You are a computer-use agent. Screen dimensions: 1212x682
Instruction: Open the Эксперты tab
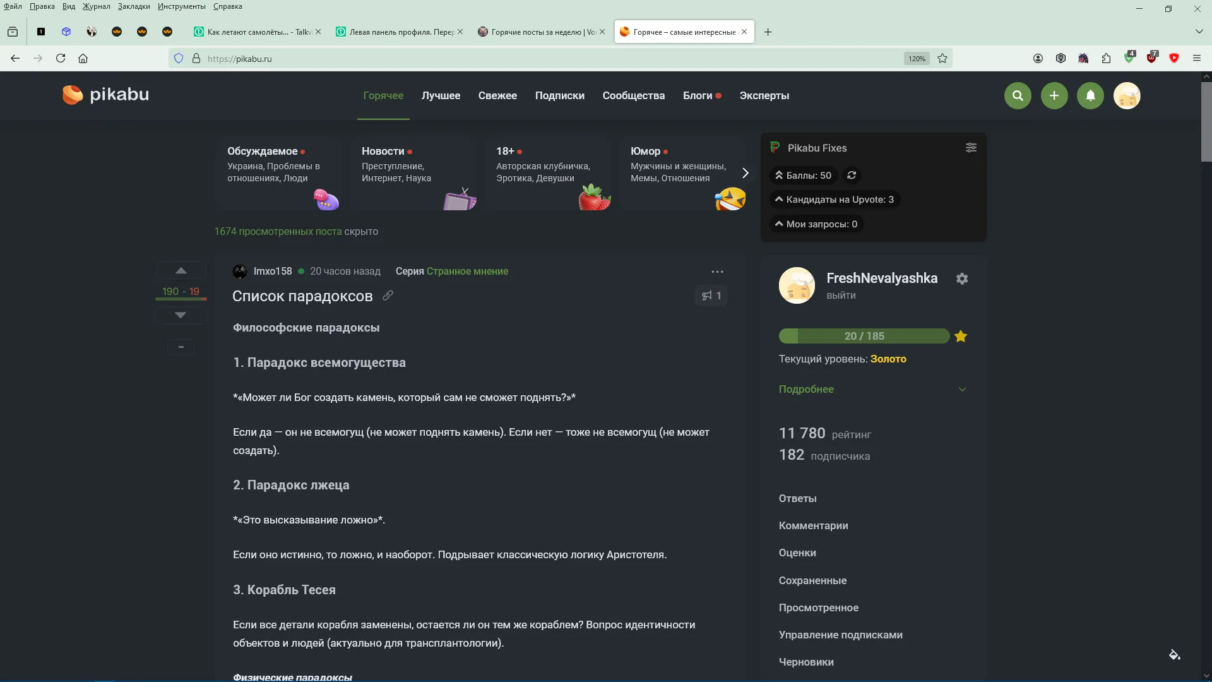[764, 96]
